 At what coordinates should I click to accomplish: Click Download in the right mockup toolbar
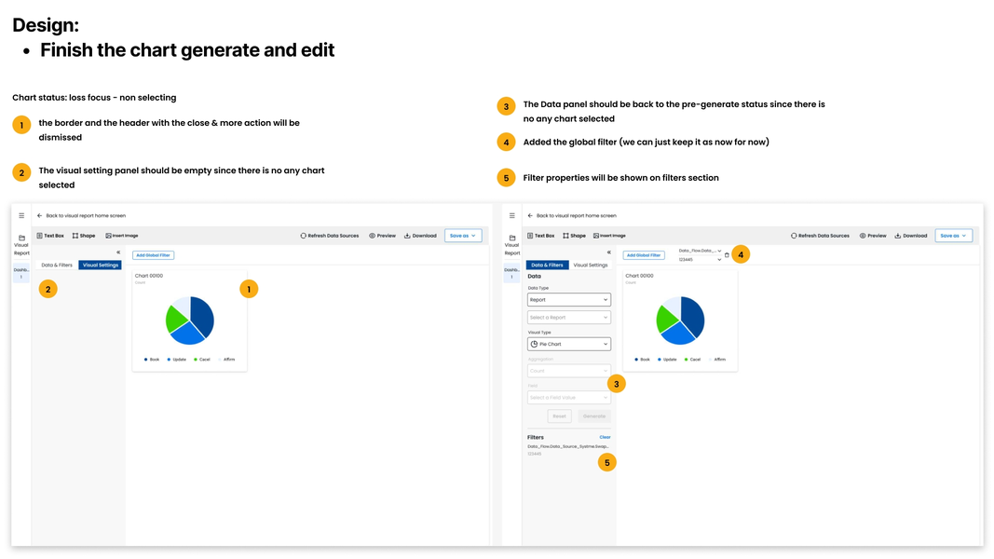click(x=910, y=236)
